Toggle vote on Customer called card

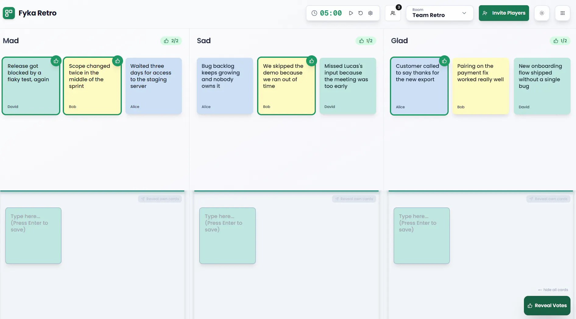coord(444,61)
